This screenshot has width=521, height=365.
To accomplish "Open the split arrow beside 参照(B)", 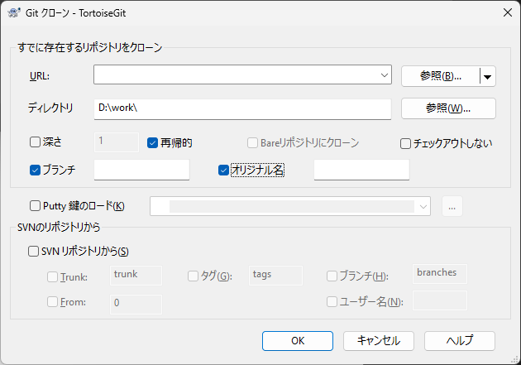I will coord(487,76).
